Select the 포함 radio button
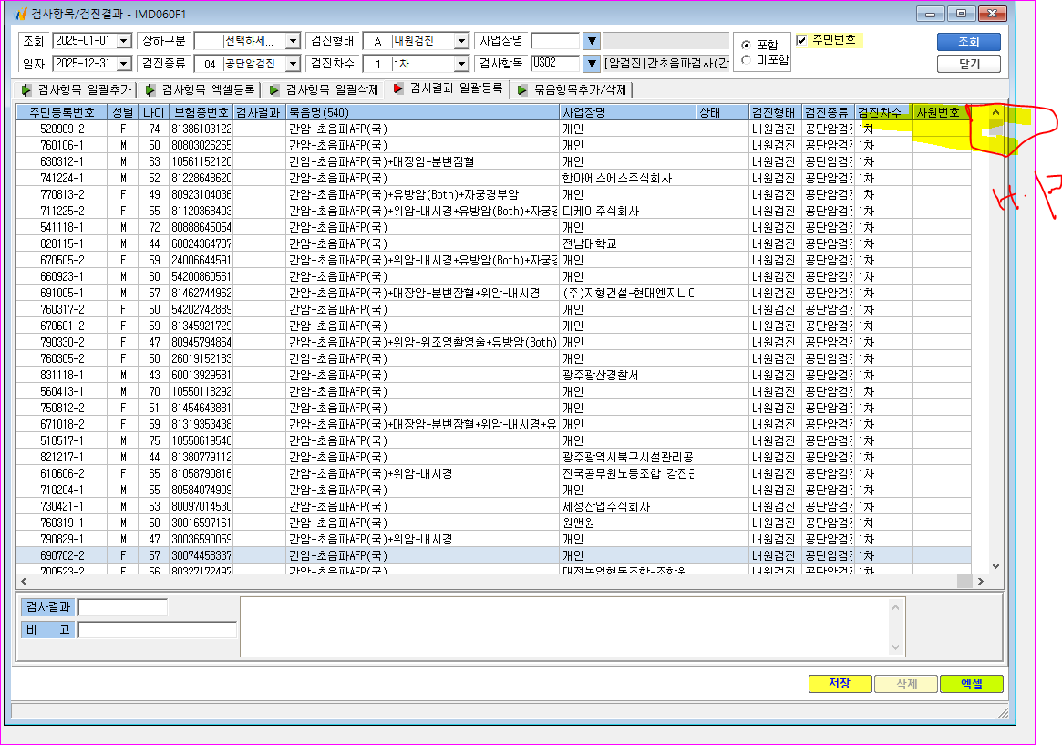The image size is (1062, 745). (746, 45)
